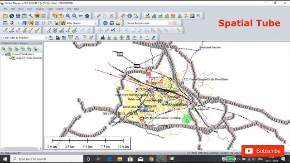Open the Search menu

tap(60, 9)
